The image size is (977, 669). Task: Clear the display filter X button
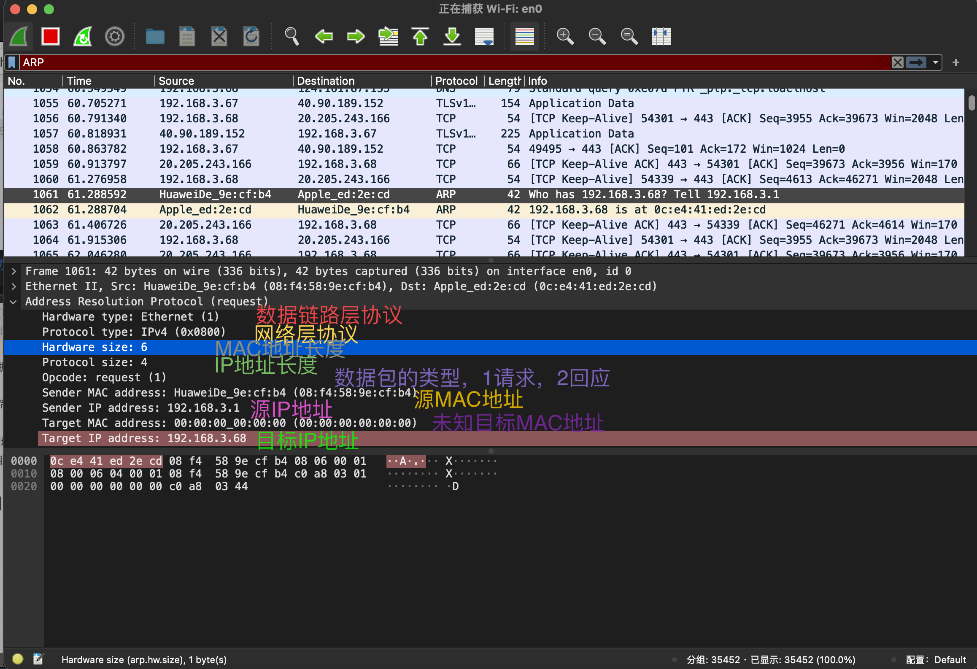(x=897, y=62)
